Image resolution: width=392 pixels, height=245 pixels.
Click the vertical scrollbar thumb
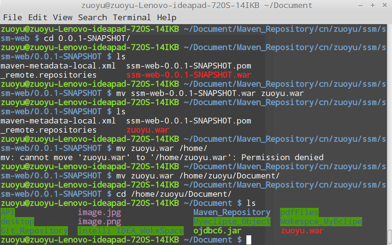coord(389,237)
